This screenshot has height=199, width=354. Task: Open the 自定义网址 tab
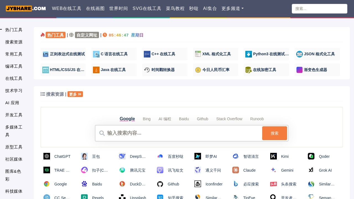pyautogui.click(x=87, y=35)
